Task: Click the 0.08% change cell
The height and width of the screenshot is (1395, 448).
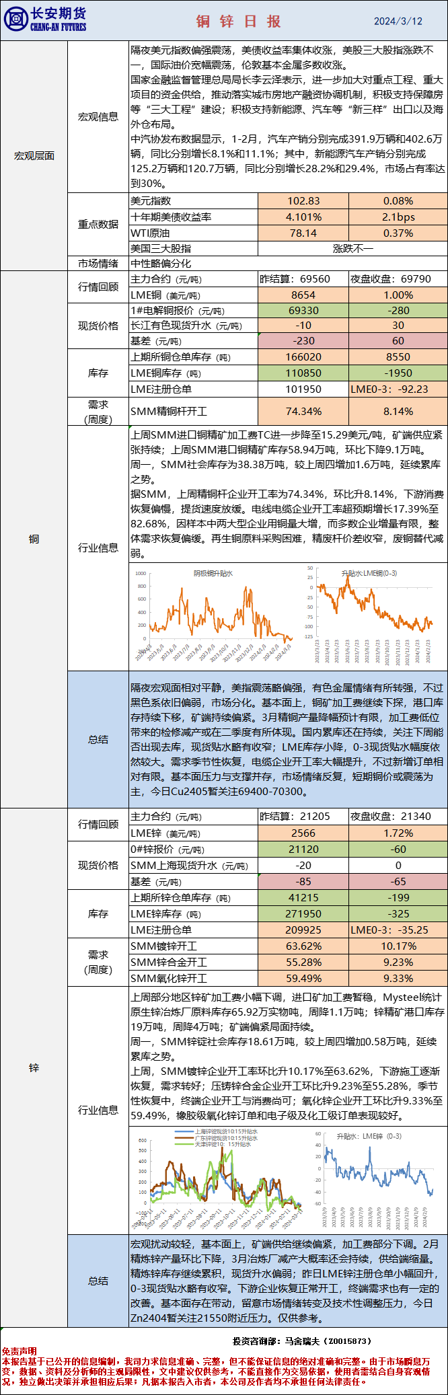Action: [398, 200]
